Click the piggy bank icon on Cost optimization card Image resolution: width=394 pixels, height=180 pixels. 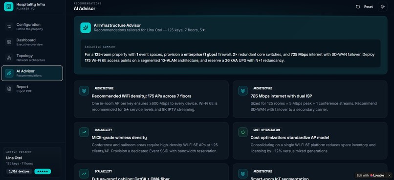243,132
